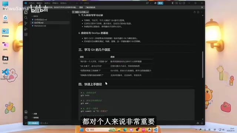The width and height of the screenshot is (237, 133).
Task: Open the dropdown arrow beside the looping-arrows icon
Action: coord(151,3)
